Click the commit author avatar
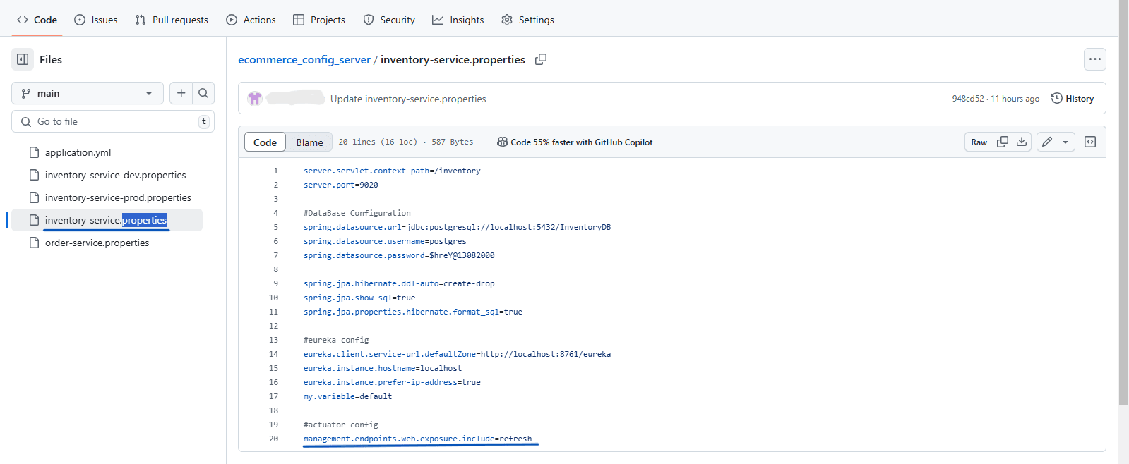This screenshot has height=464, width=1129. click(x=255, y=99)
